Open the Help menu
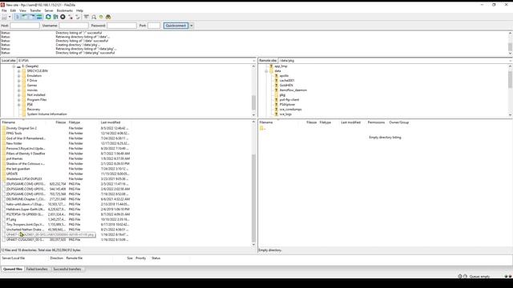 tap(79, 10)
